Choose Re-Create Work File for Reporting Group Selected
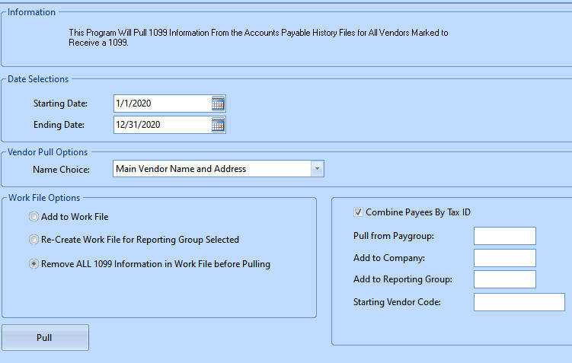 click(34, 240)
